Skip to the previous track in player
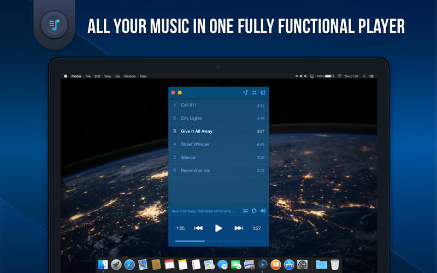 pos(198,228)
